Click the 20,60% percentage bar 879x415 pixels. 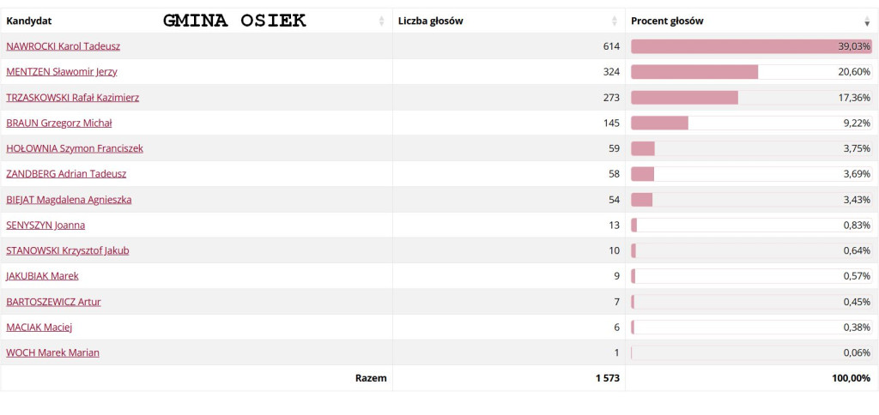click(x=752, y=72)
